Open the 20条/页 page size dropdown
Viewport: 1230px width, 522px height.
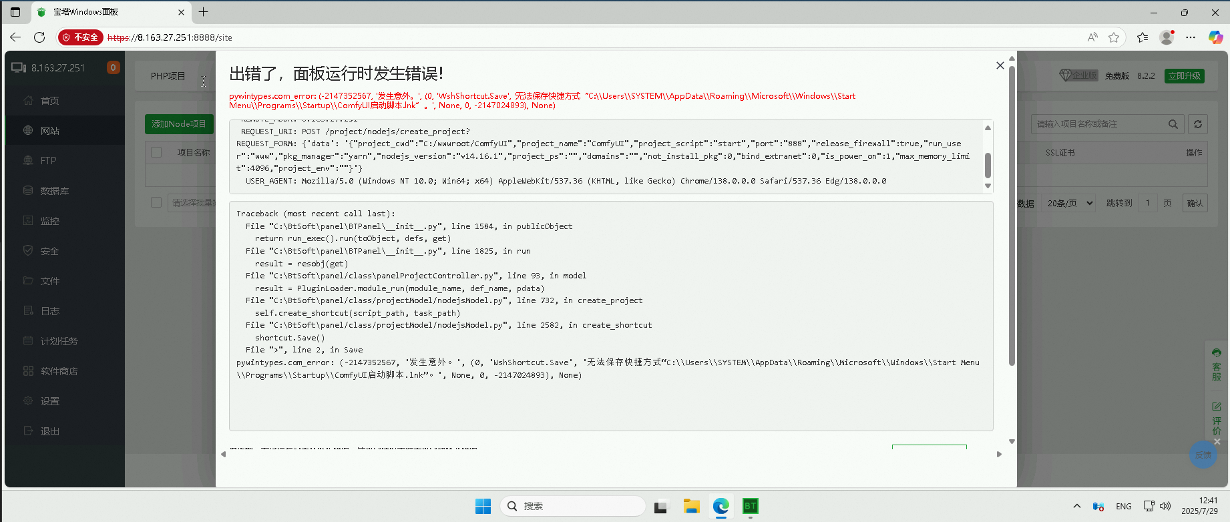[x=1070, y=203]
